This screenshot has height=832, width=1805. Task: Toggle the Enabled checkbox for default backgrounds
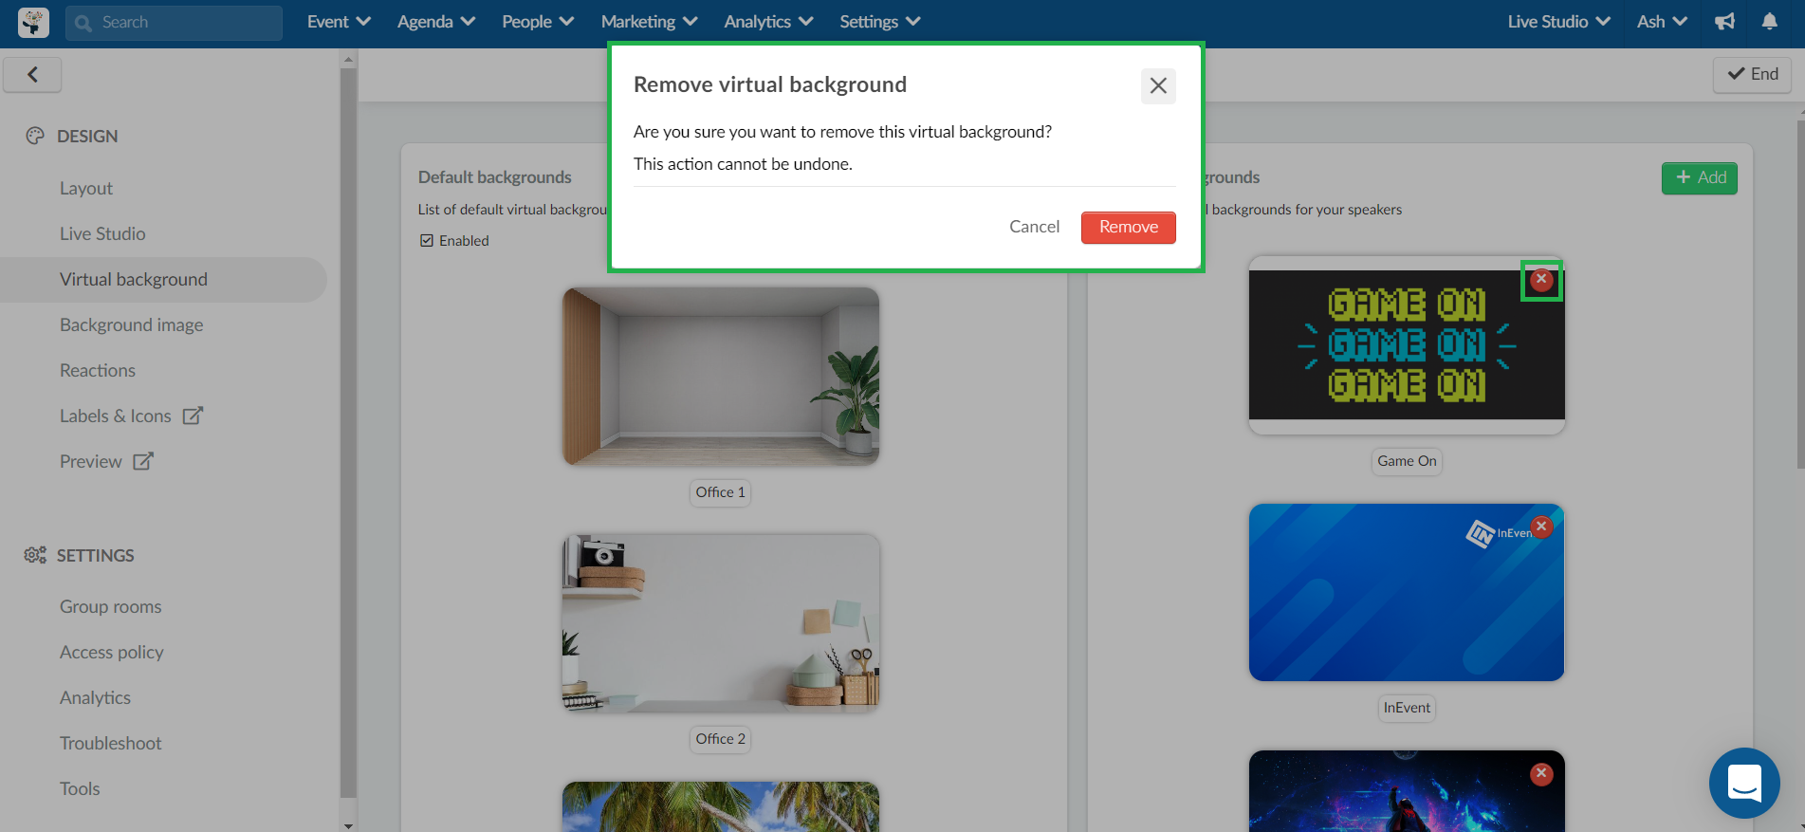427,241
